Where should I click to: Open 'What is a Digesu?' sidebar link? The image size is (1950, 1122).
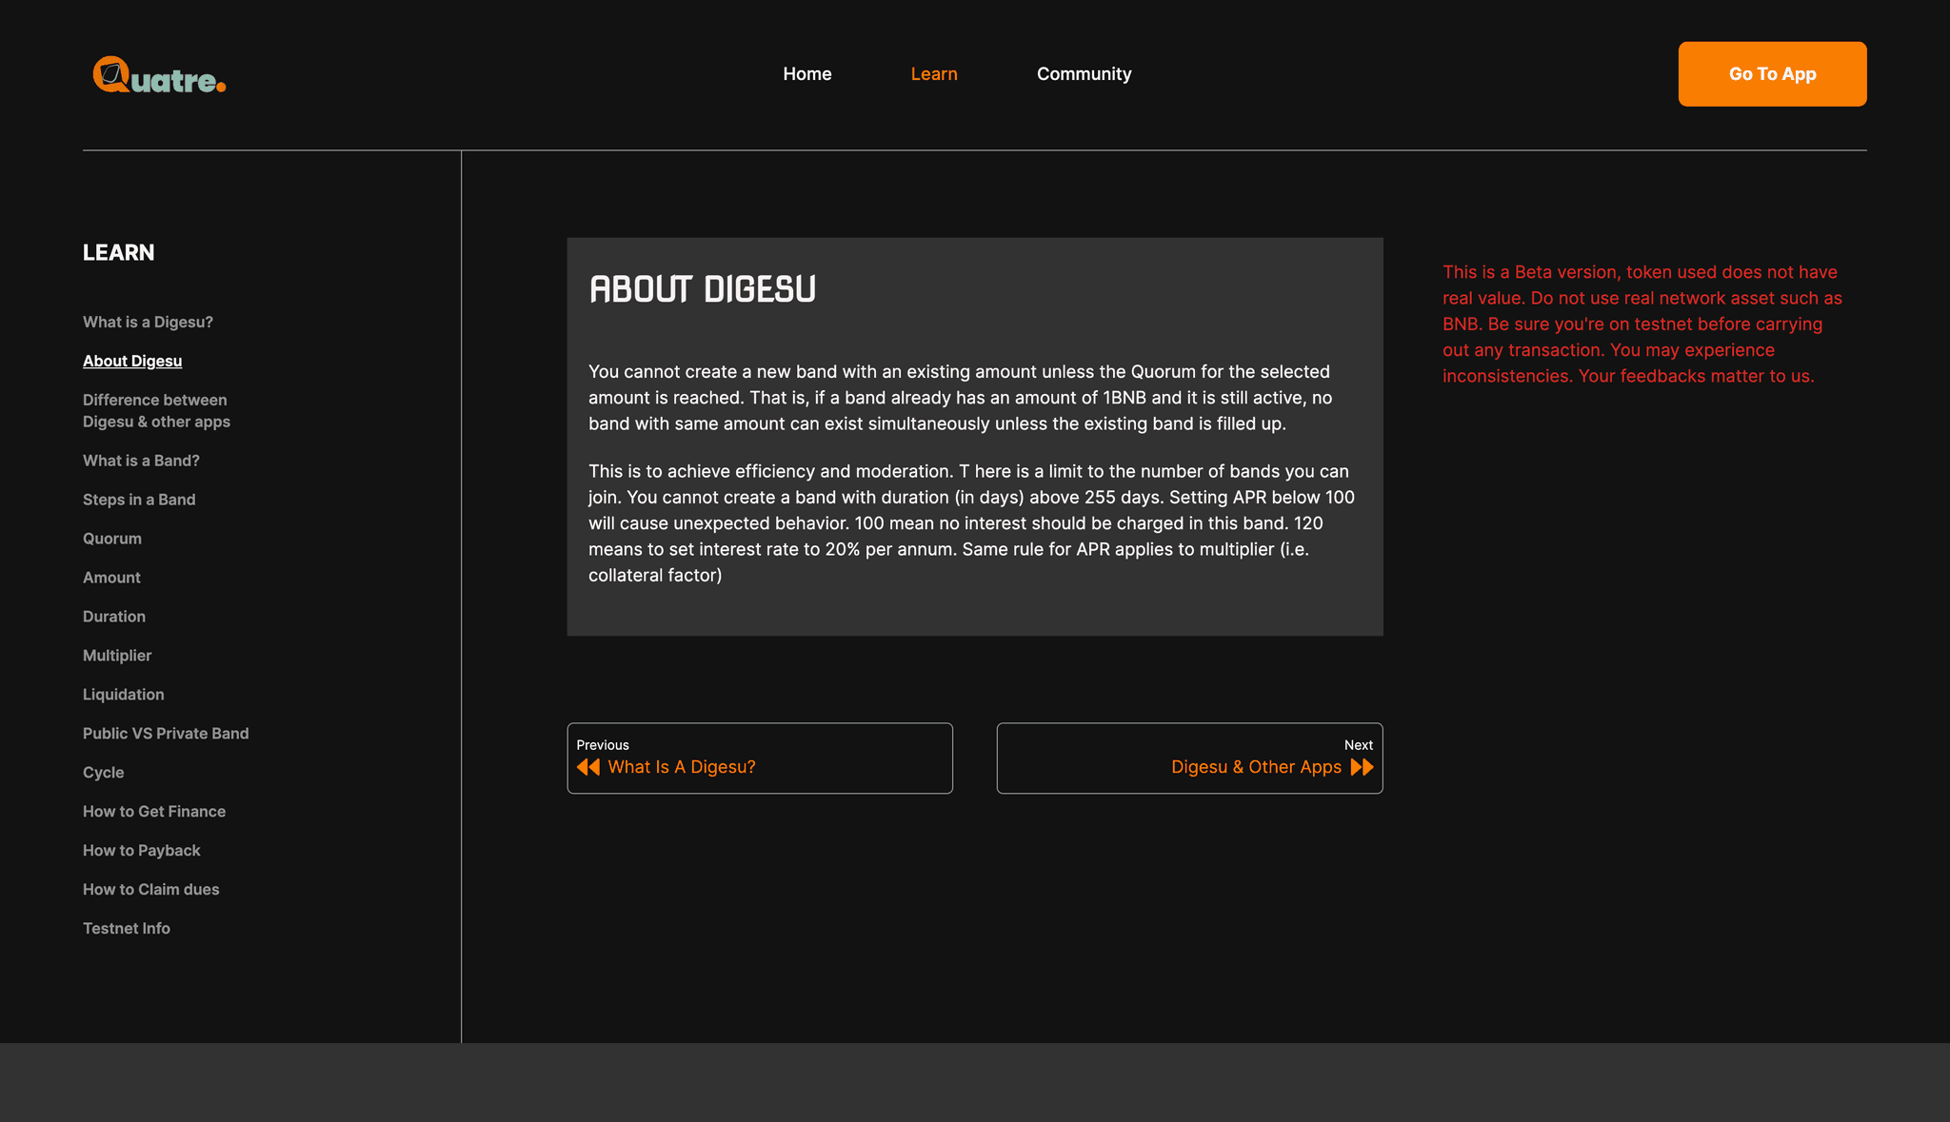[x=148, y=322]
